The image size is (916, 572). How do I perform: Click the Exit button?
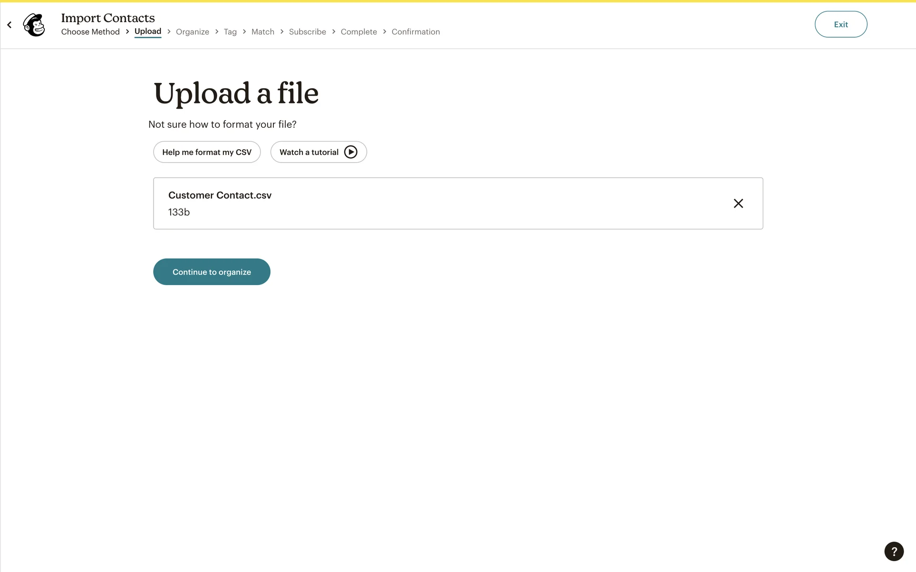point(841,24)
